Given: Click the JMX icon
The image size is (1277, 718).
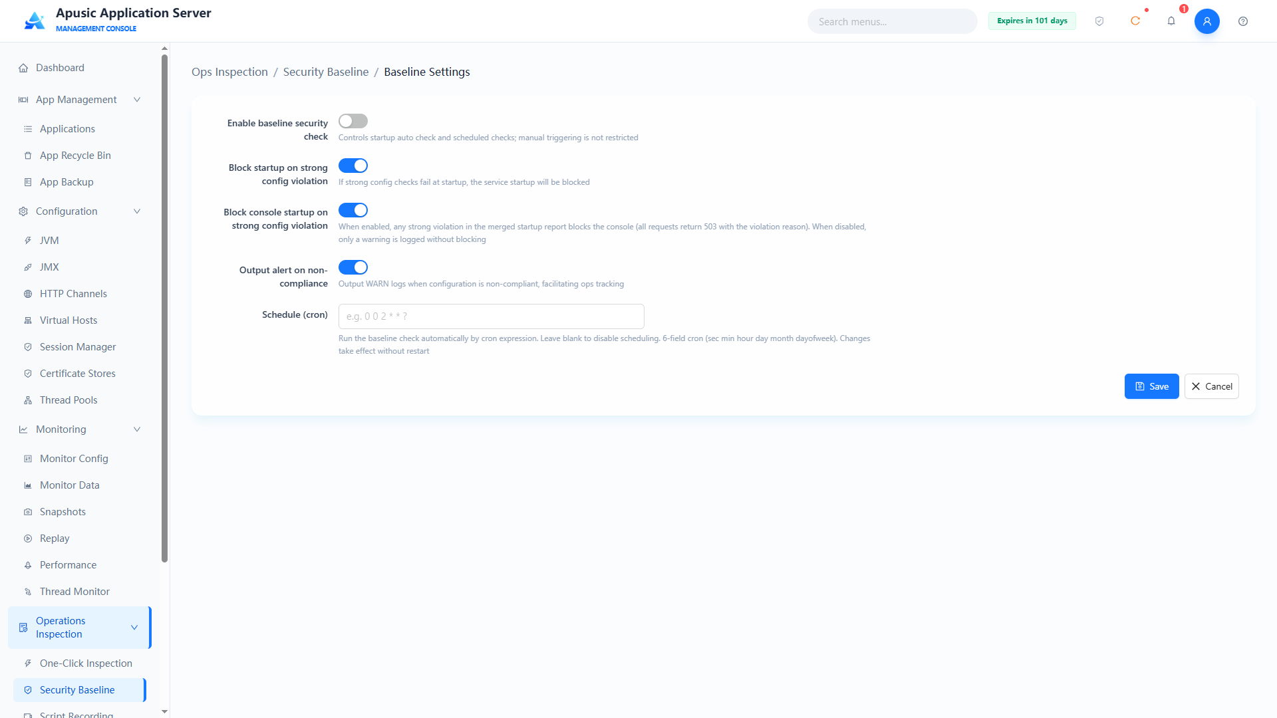Looking at the screenshot, I should pos(28,267).
